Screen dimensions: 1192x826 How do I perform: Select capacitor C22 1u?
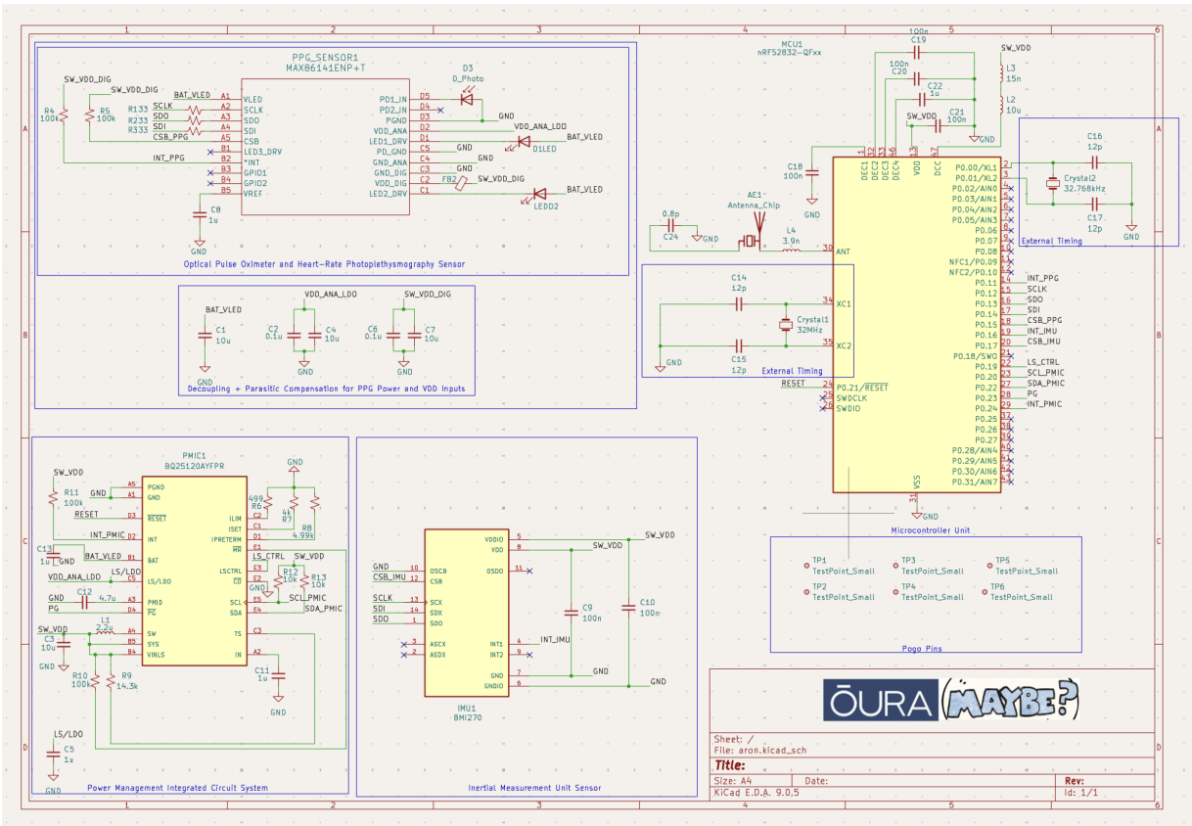coord(922,99)
